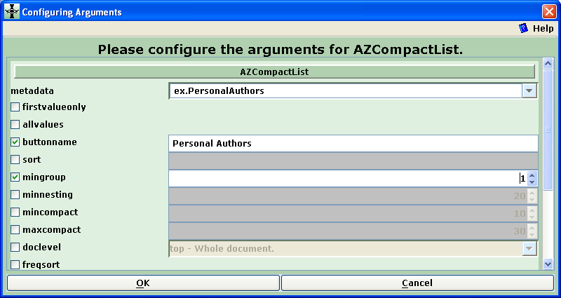The height and width of the screenshot is (298, 561).
Task: Dismiss dialog with Cancel button
Action: 417,283
